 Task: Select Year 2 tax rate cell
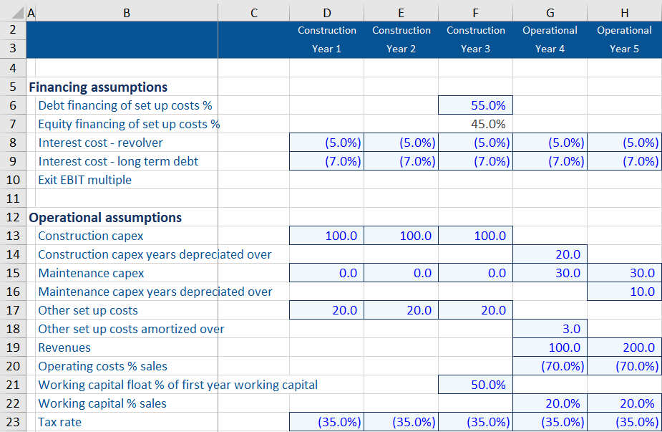click(x=401, y=422)
